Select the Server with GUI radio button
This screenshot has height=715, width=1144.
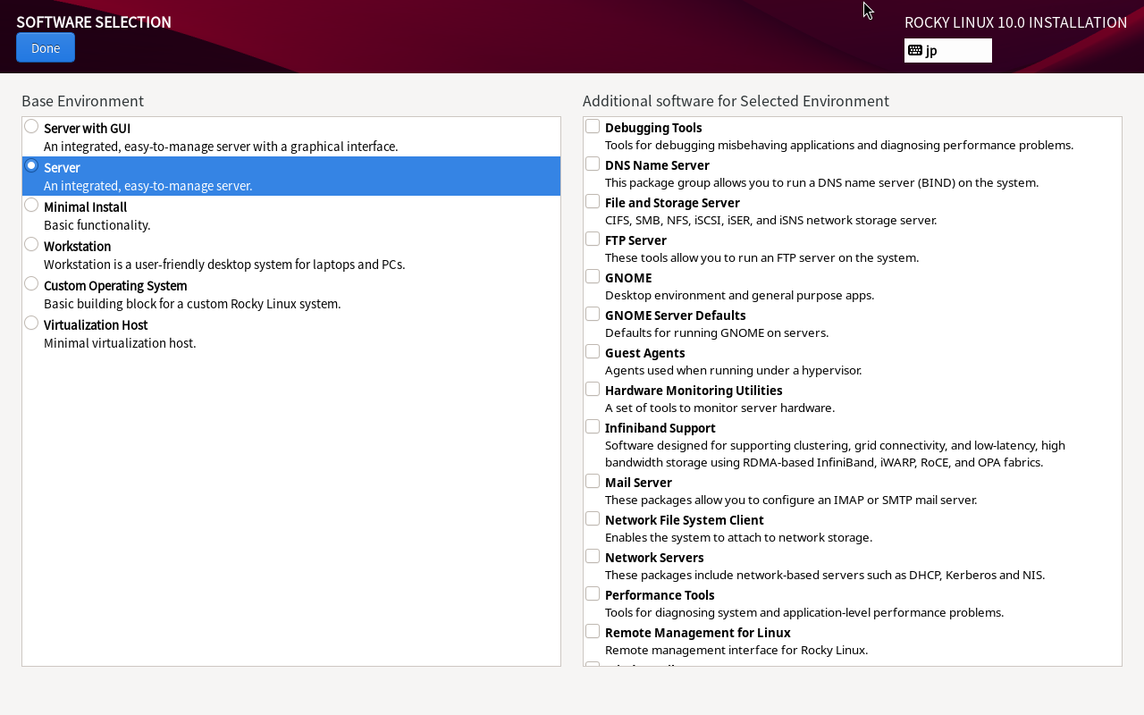31,126
